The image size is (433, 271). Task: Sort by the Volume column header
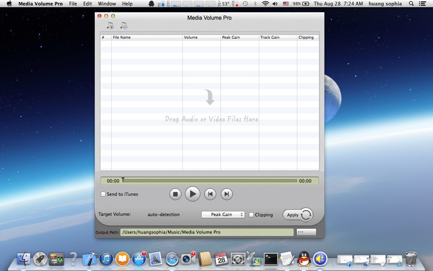point(201,37)
